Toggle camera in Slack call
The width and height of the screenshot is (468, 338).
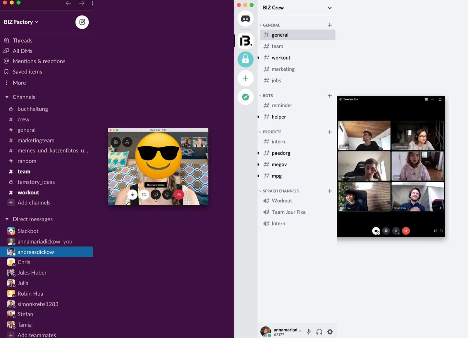[x=144, y=194]
